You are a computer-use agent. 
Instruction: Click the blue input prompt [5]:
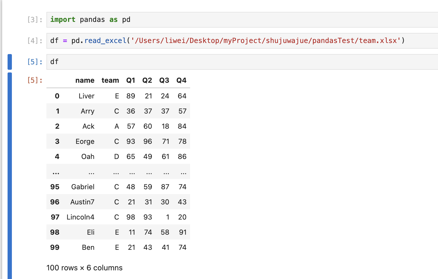35,62
